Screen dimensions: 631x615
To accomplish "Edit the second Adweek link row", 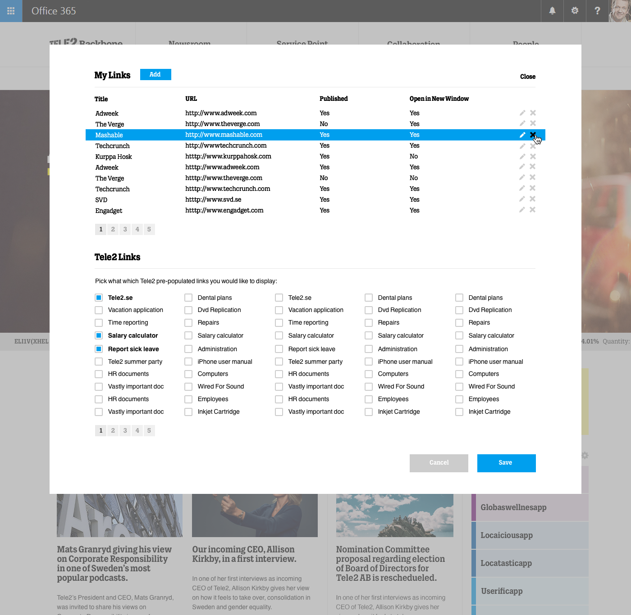I will click(522, 167).
